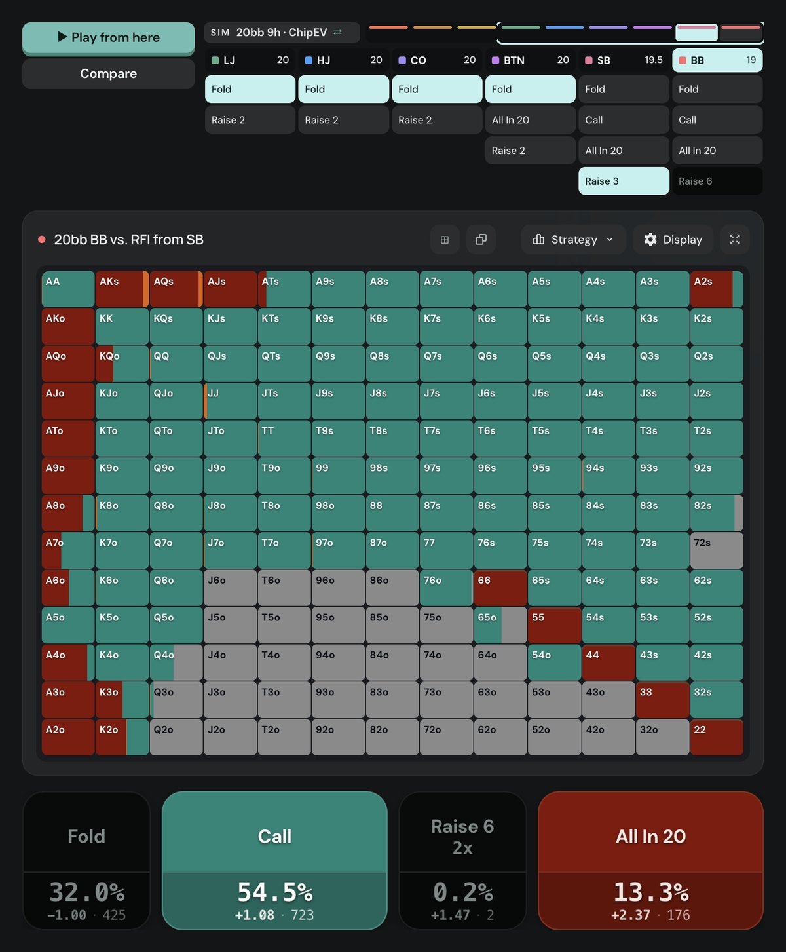This screenshot has height=952, width=786.
Task: Select the CO position header
Action: (x=437, y=60)
